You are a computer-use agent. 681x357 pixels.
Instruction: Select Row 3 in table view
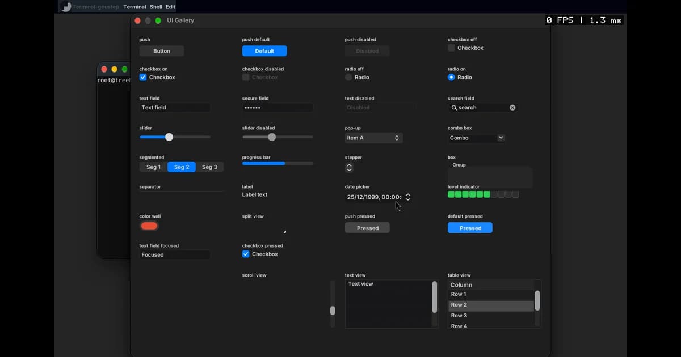click(491, 316)
